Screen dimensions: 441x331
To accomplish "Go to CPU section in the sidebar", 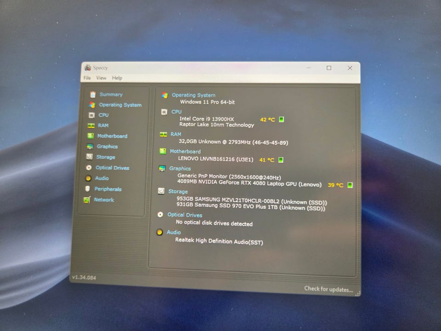I will (x=103, y=115).
